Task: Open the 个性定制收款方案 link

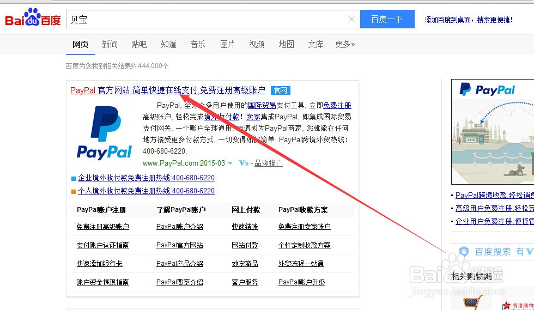Action: click(x=304, y=245)
